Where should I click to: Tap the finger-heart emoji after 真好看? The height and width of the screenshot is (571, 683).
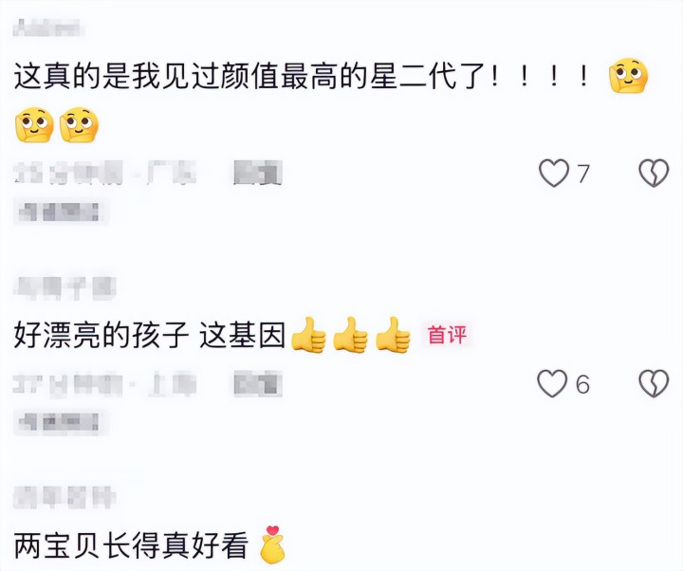click(272, 544)
